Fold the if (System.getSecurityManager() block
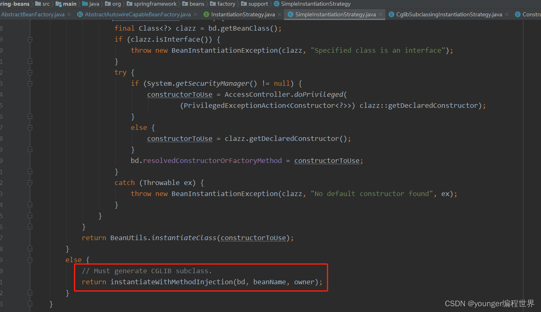 30,83
